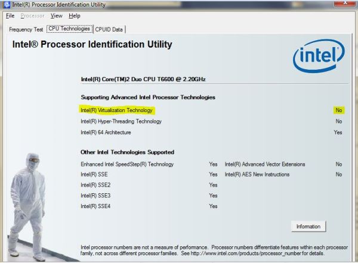The width and height of the screenshot is (358, 263).
Task: Select the CPU Technologies tab
Action: point(70,28)
